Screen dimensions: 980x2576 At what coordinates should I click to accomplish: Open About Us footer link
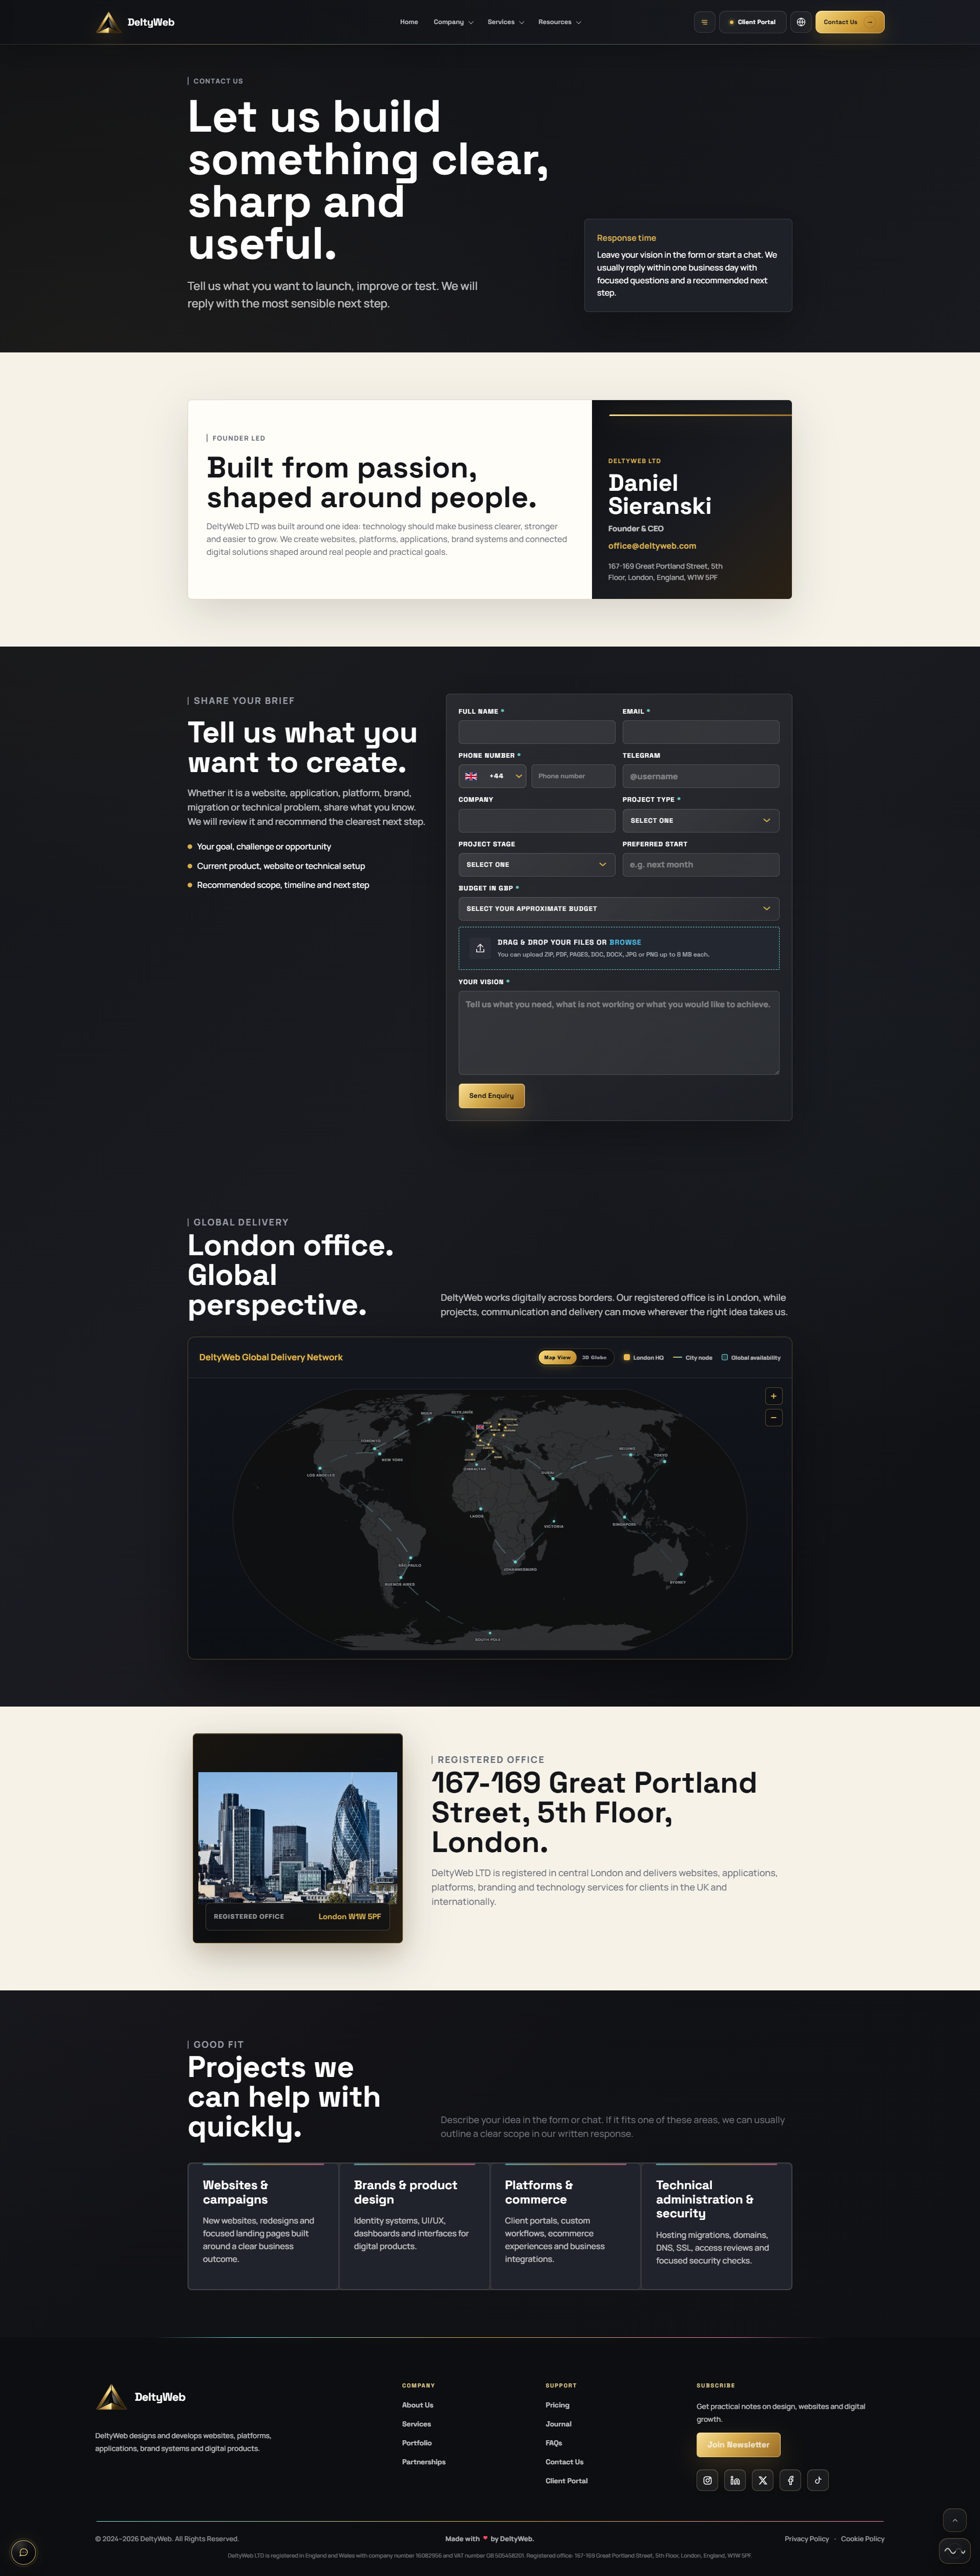[418, 2405]
